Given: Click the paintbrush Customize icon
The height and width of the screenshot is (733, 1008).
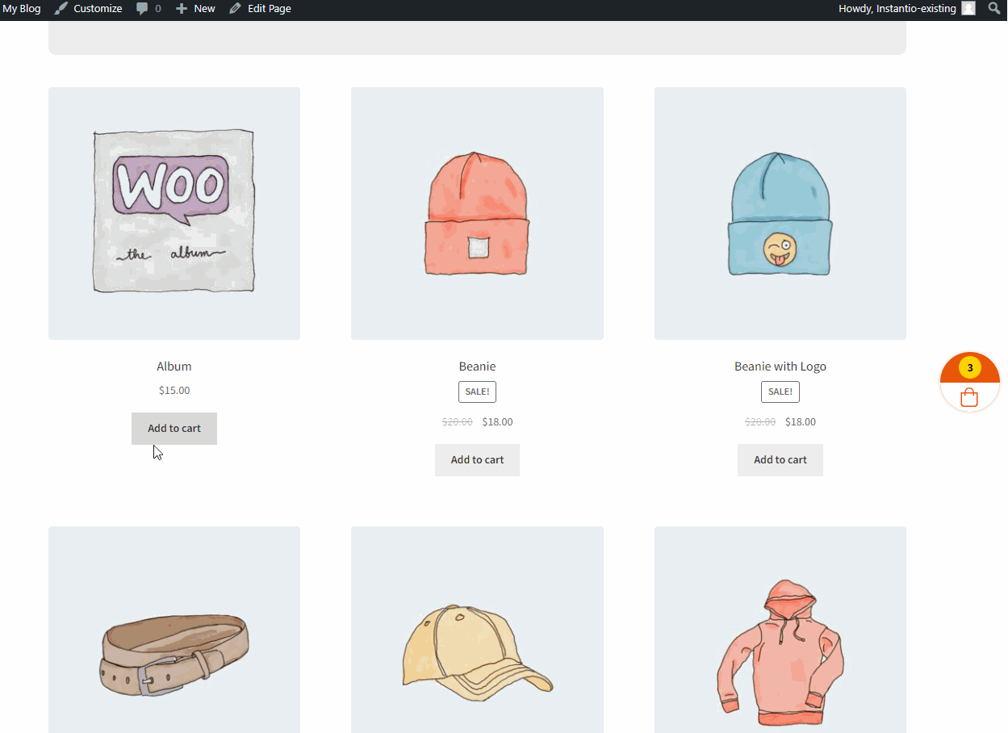Looking at the screenshot, I should 61,8.
